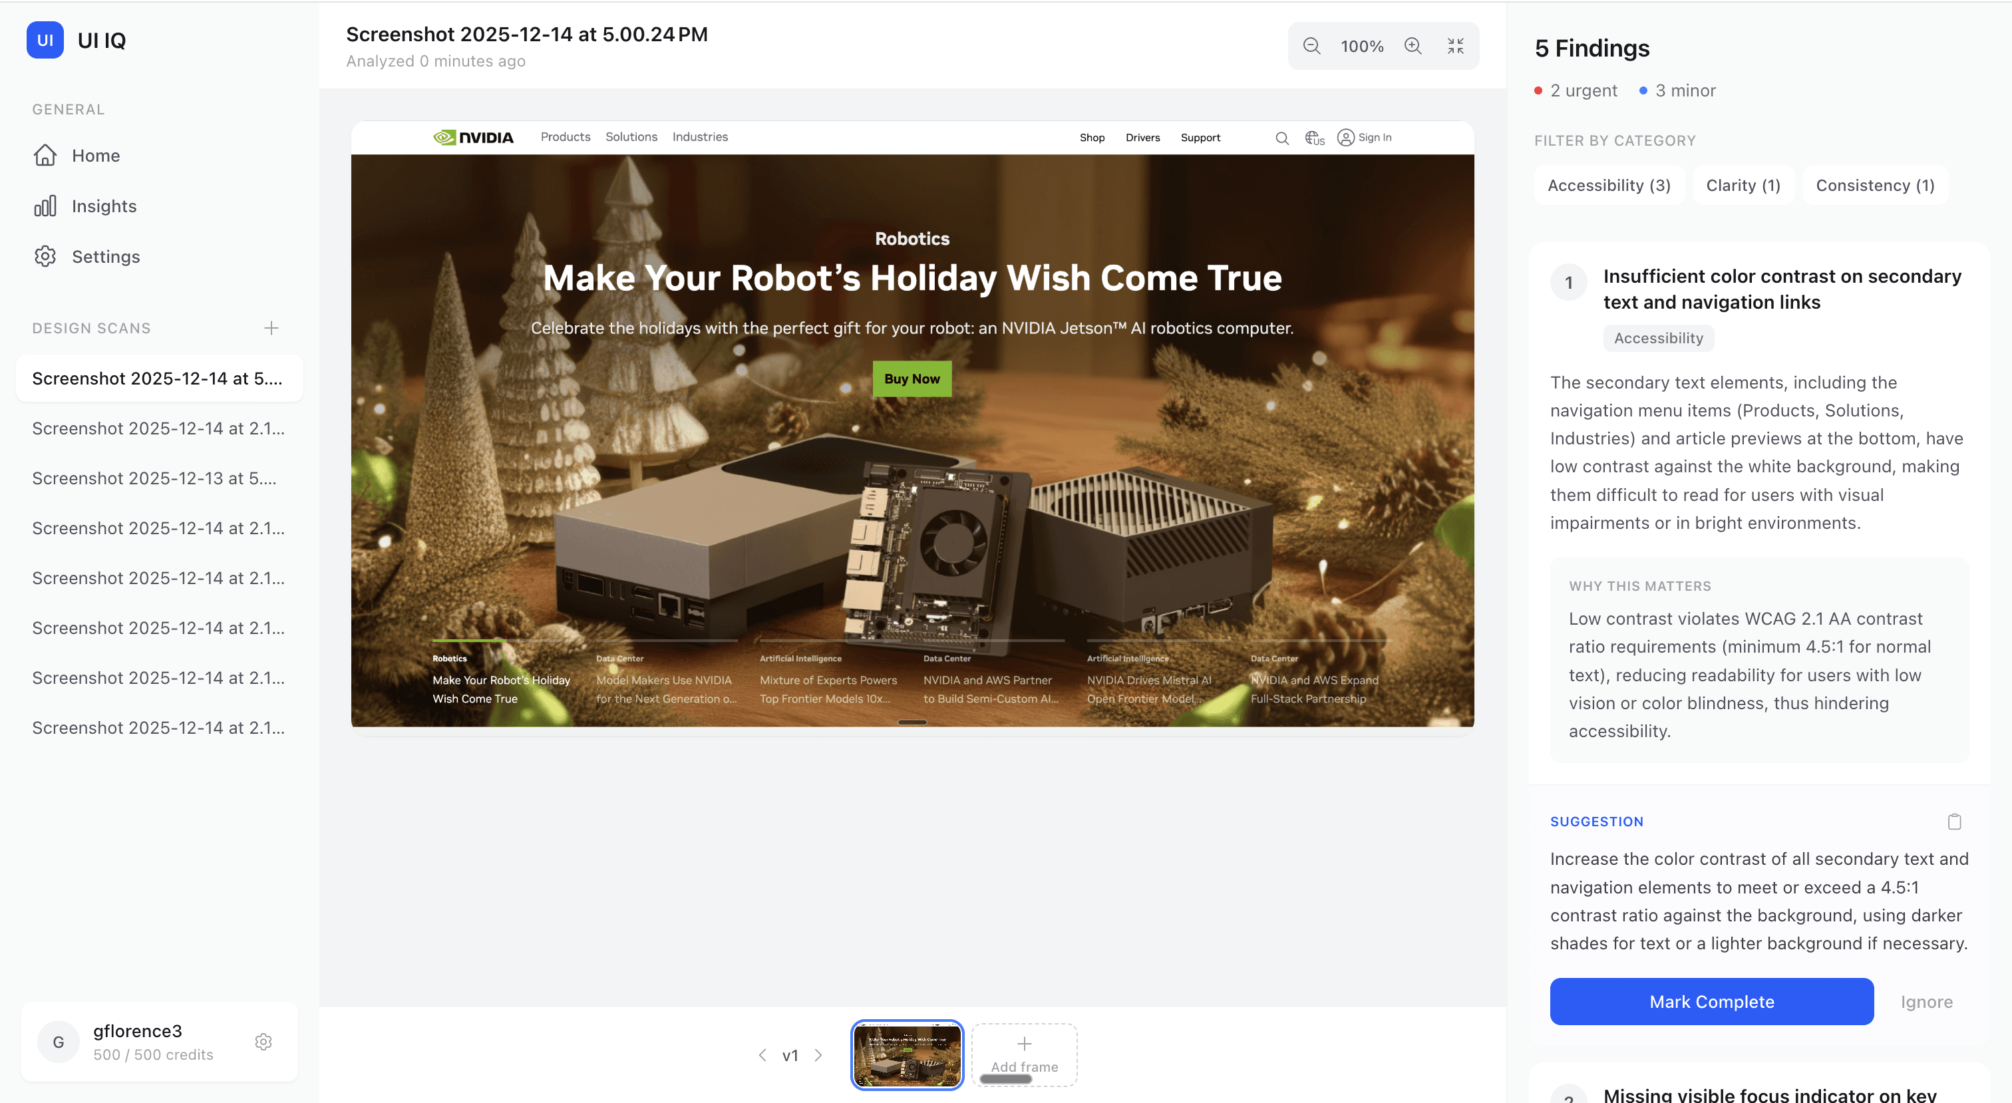
Task: Click the Add frame placeholder
Action: click(x=1024, y=1055)
